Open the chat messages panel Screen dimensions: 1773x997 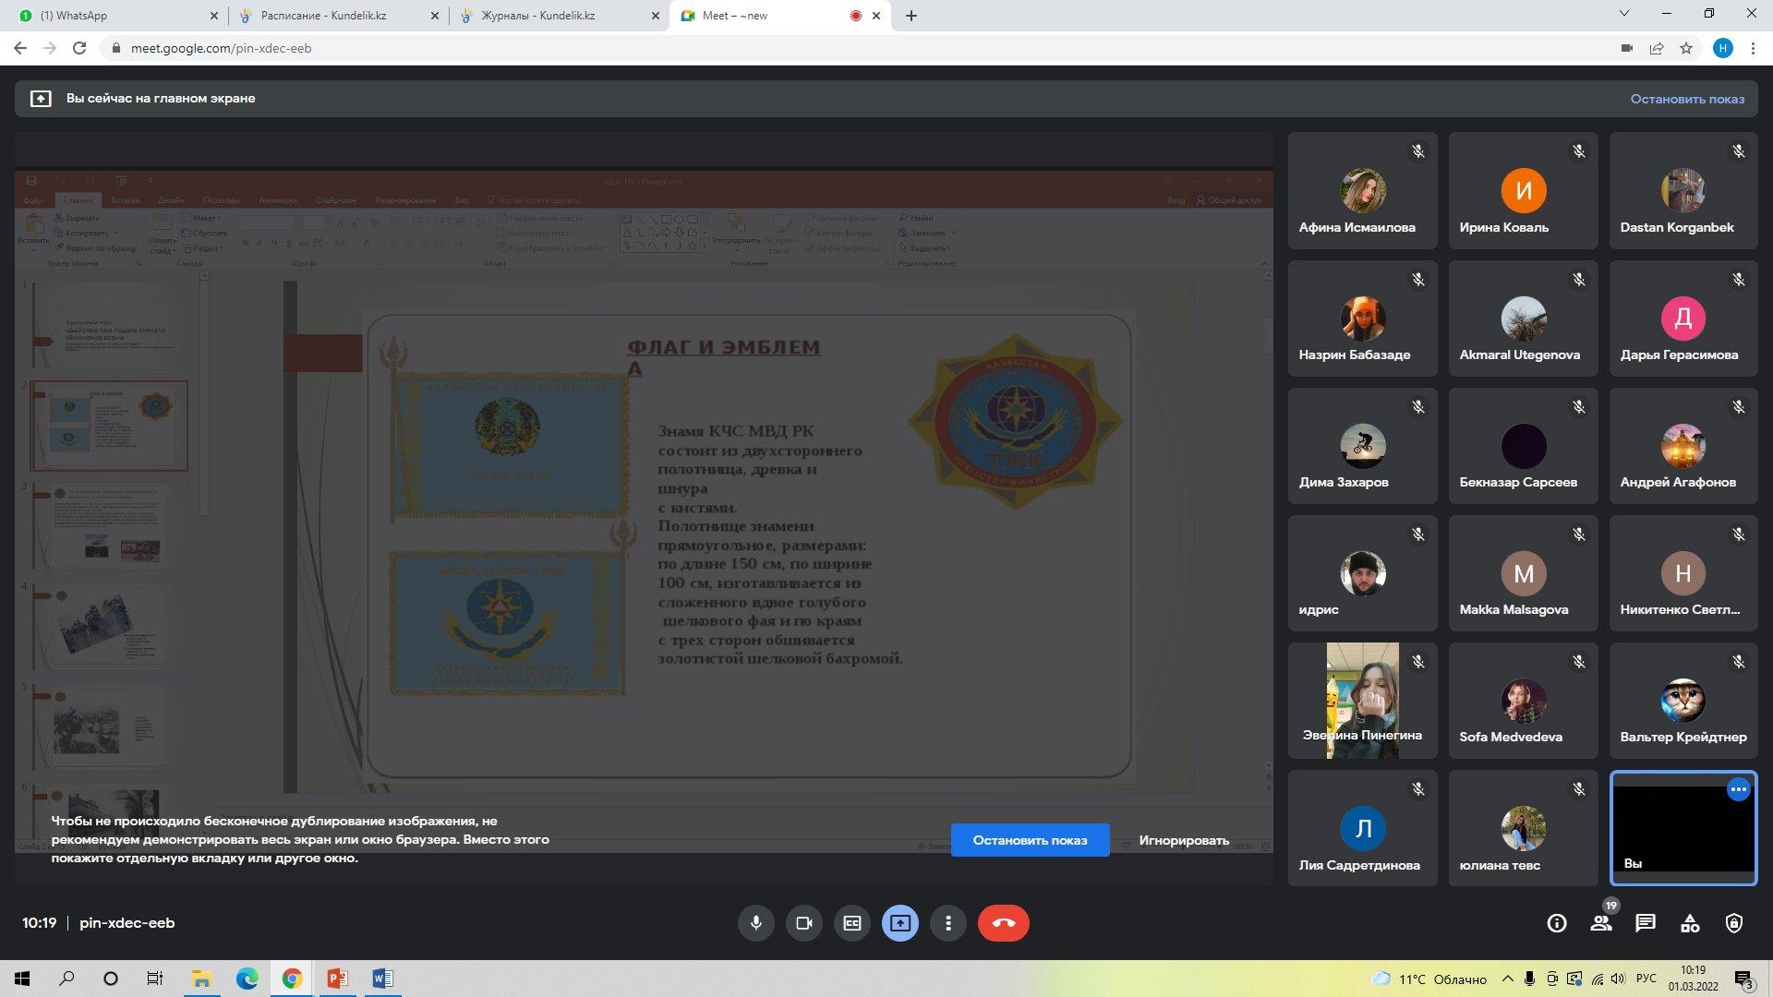click(1646, 923)
